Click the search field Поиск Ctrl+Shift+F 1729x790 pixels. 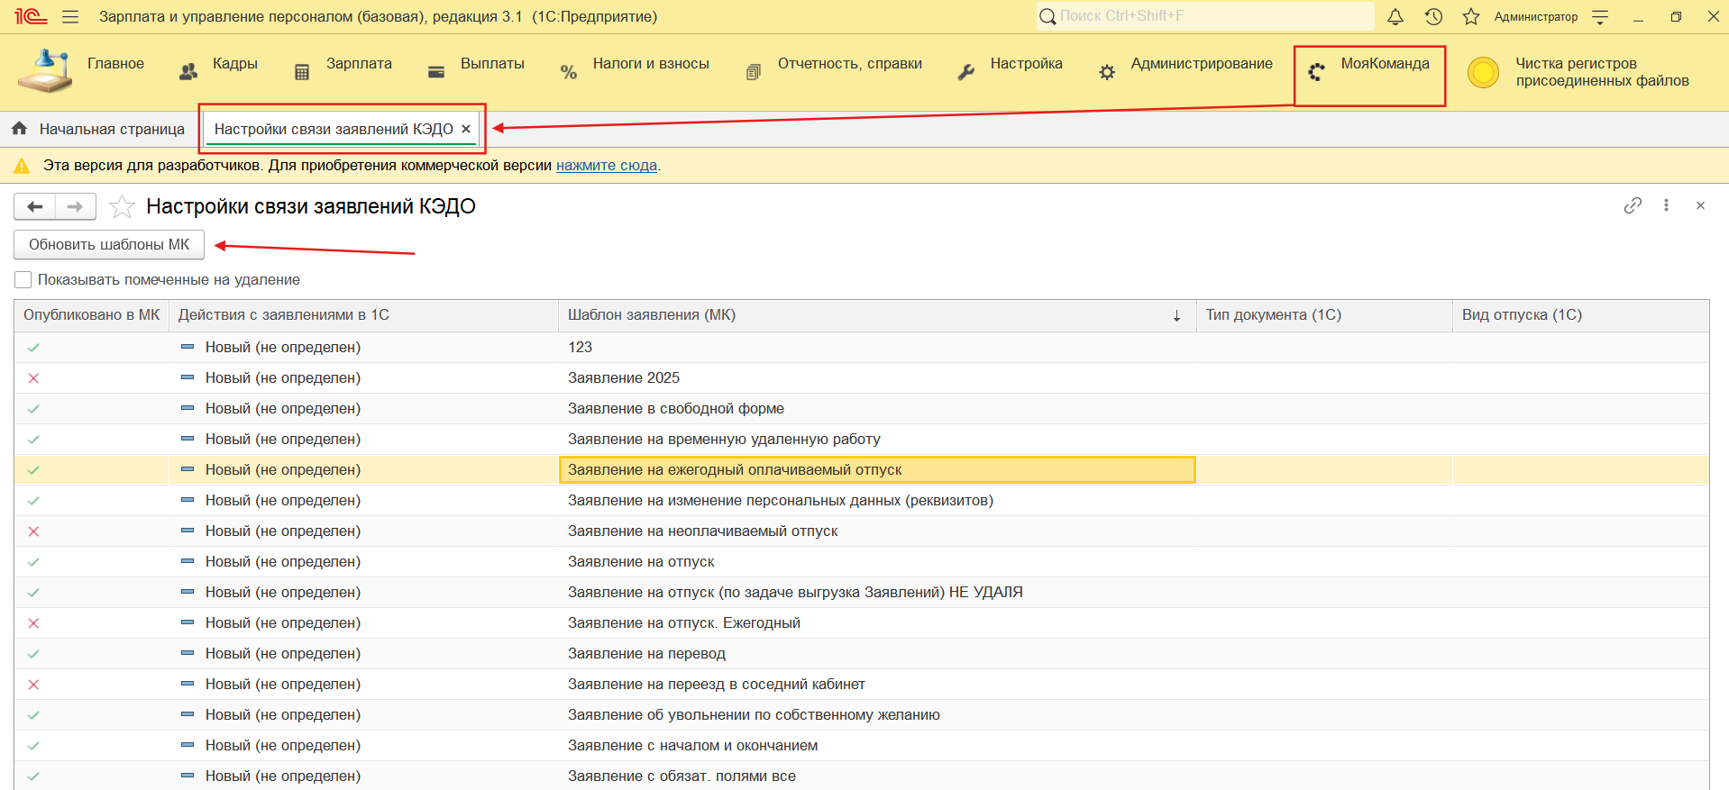1208,16
